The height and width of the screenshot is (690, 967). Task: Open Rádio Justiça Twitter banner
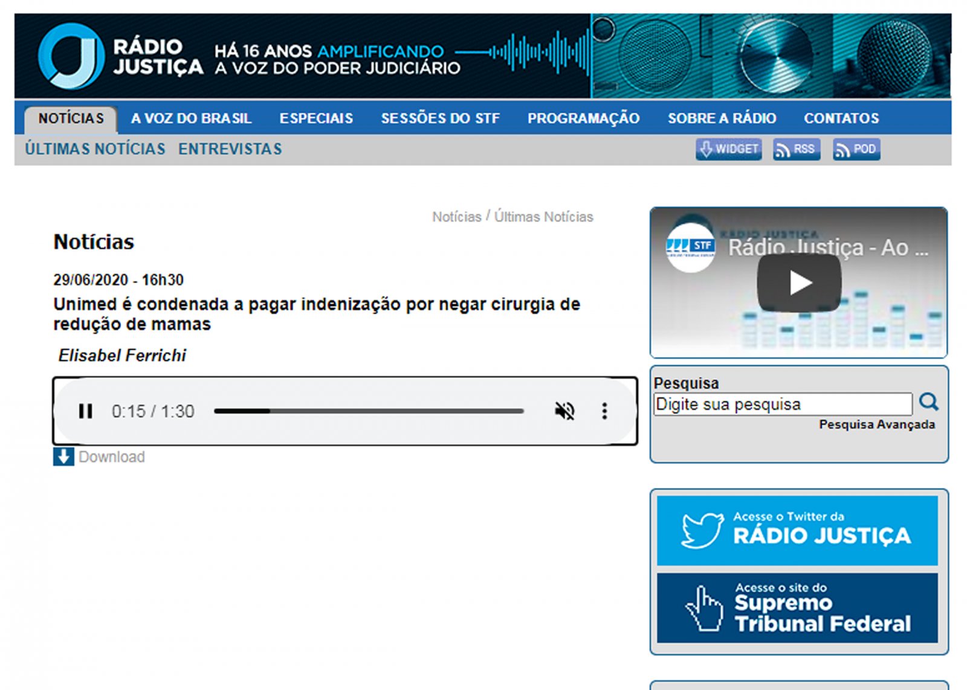(797, 531)
